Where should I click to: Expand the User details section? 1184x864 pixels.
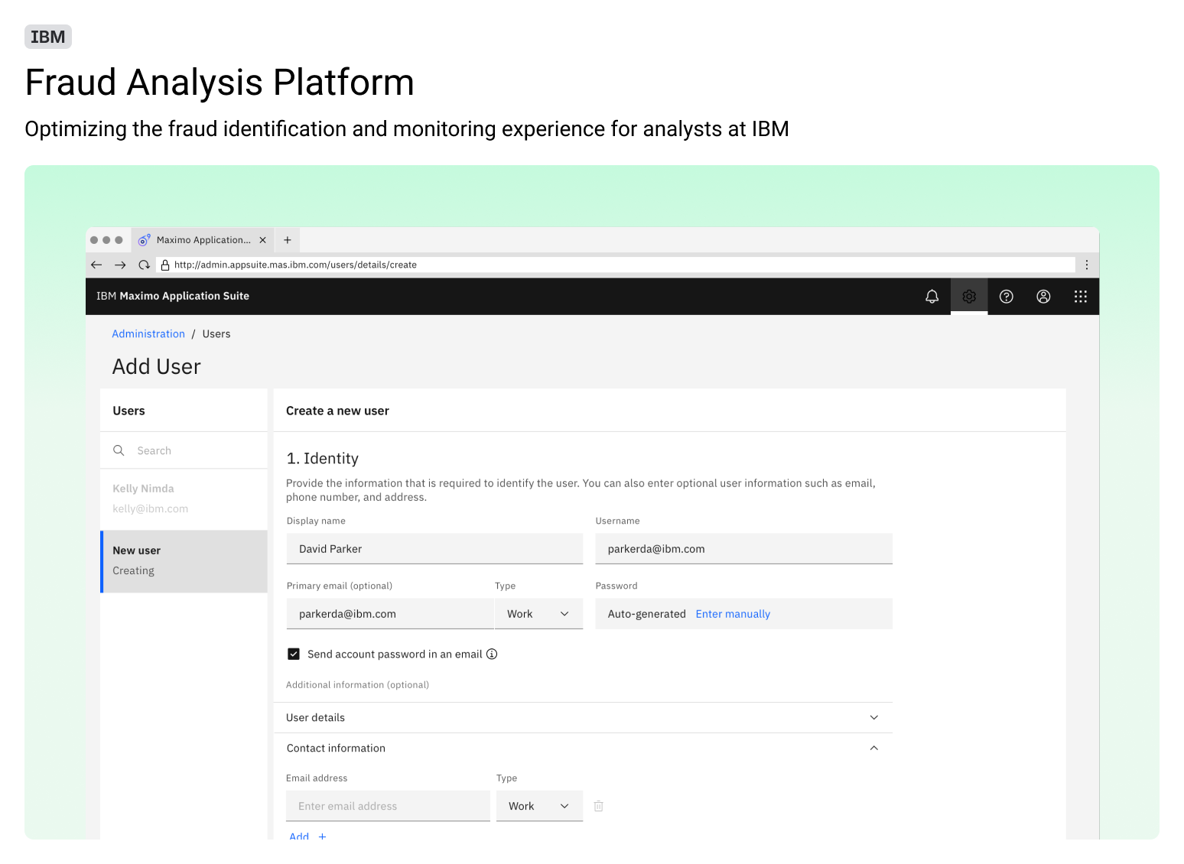pyautogui.click(x=873, y=717)
